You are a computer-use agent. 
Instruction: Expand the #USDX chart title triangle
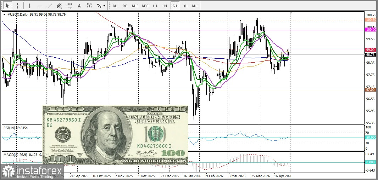4,14
